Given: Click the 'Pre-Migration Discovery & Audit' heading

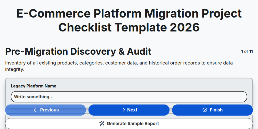Looking at the screenshot, I should [78, 52].
